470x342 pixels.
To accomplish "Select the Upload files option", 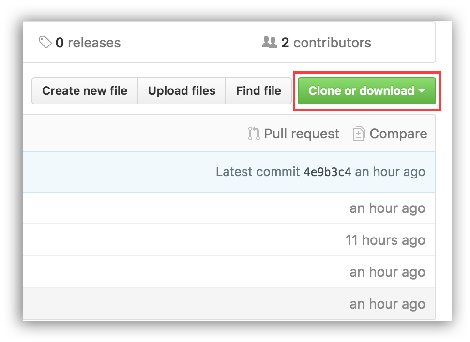I will (x=182, y=90).
